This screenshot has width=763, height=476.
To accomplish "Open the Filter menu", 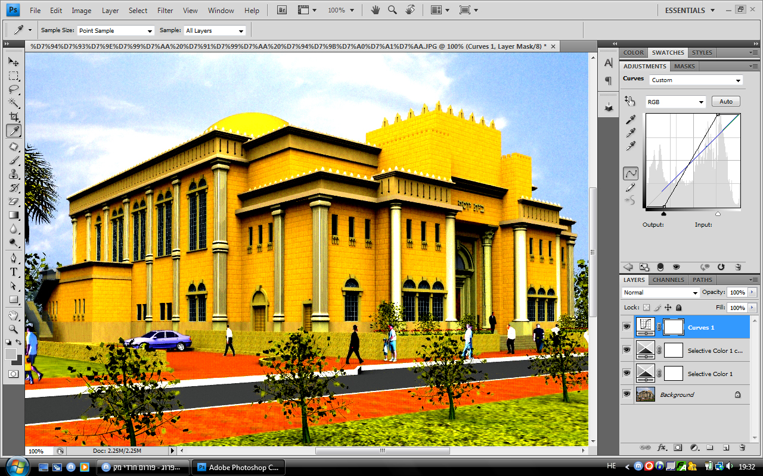I will tap(165, 10).
